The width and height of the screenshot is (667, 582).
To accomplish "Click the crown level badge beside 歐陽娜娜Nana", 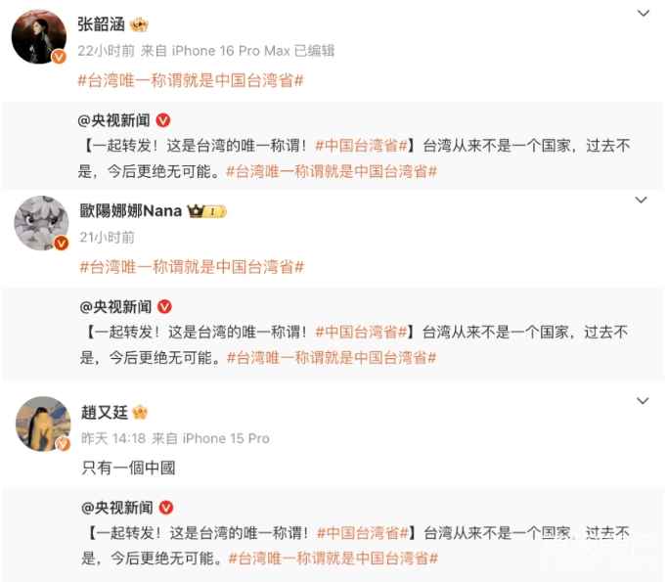I will (206, 211).
